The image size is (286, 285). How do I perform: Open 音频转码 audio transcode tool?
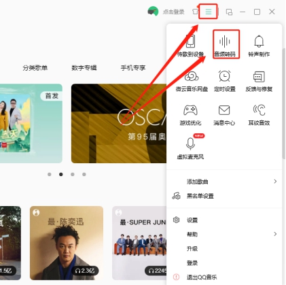coord(225,45)
